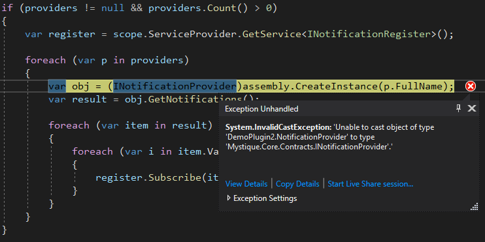This screenshot has width=485, height=242.
Task: Click p.FullName argument in highlighted line
Action: [412, 86]
